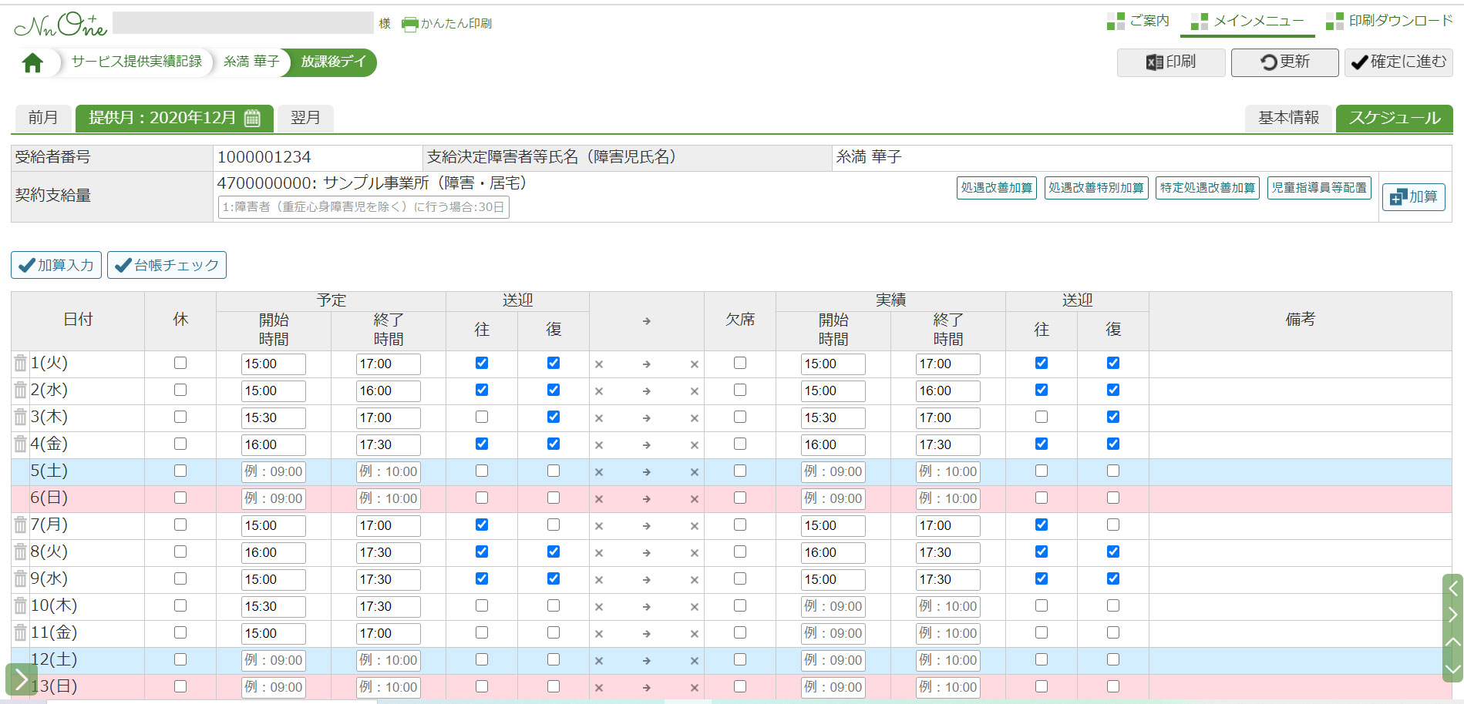The image size is (1464, 704).
Task: Click the 9(水) actual 終了時間 field
Action: (947, 580)
